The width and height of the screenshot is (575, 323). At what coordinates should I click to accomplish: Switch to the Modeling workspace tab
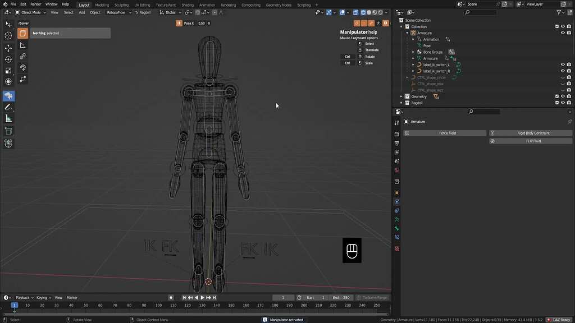click(x=102, y=5)
